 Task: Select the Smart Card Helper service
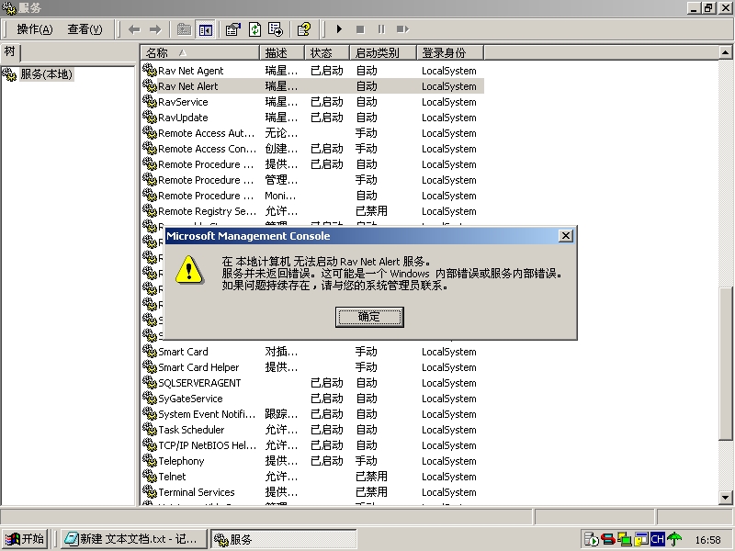tap(198, 367)
